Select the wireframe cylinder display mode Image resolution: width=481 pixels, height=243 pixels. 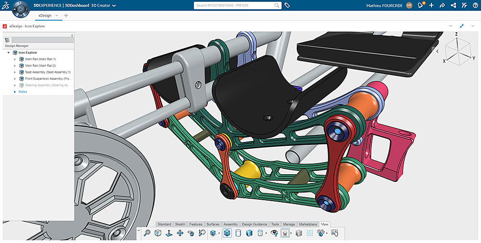click(238, 233)
